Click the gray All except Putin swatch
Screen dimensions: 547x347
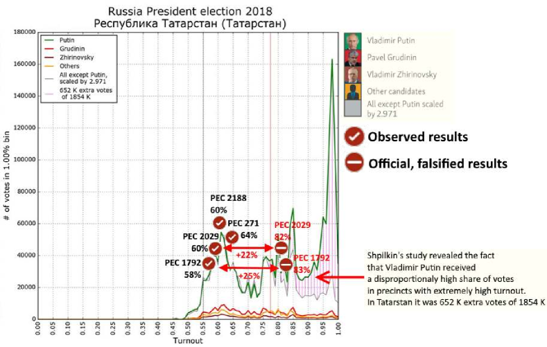point(353,108)
